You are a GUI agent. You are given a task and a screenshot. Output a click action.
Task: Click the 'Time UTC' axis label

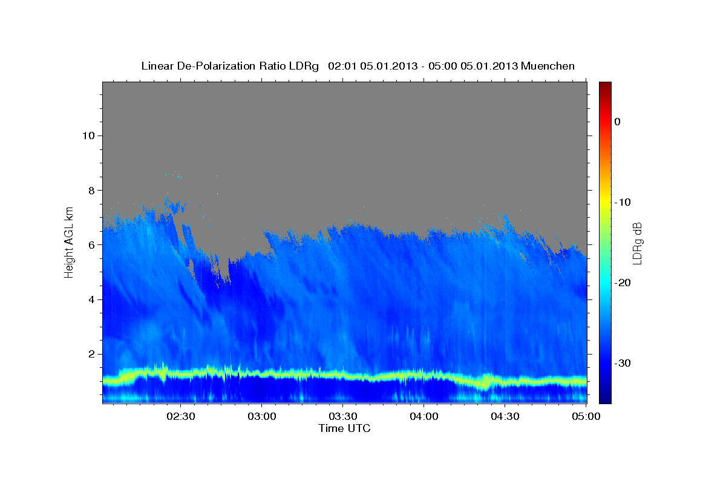(x=344, y=428)
